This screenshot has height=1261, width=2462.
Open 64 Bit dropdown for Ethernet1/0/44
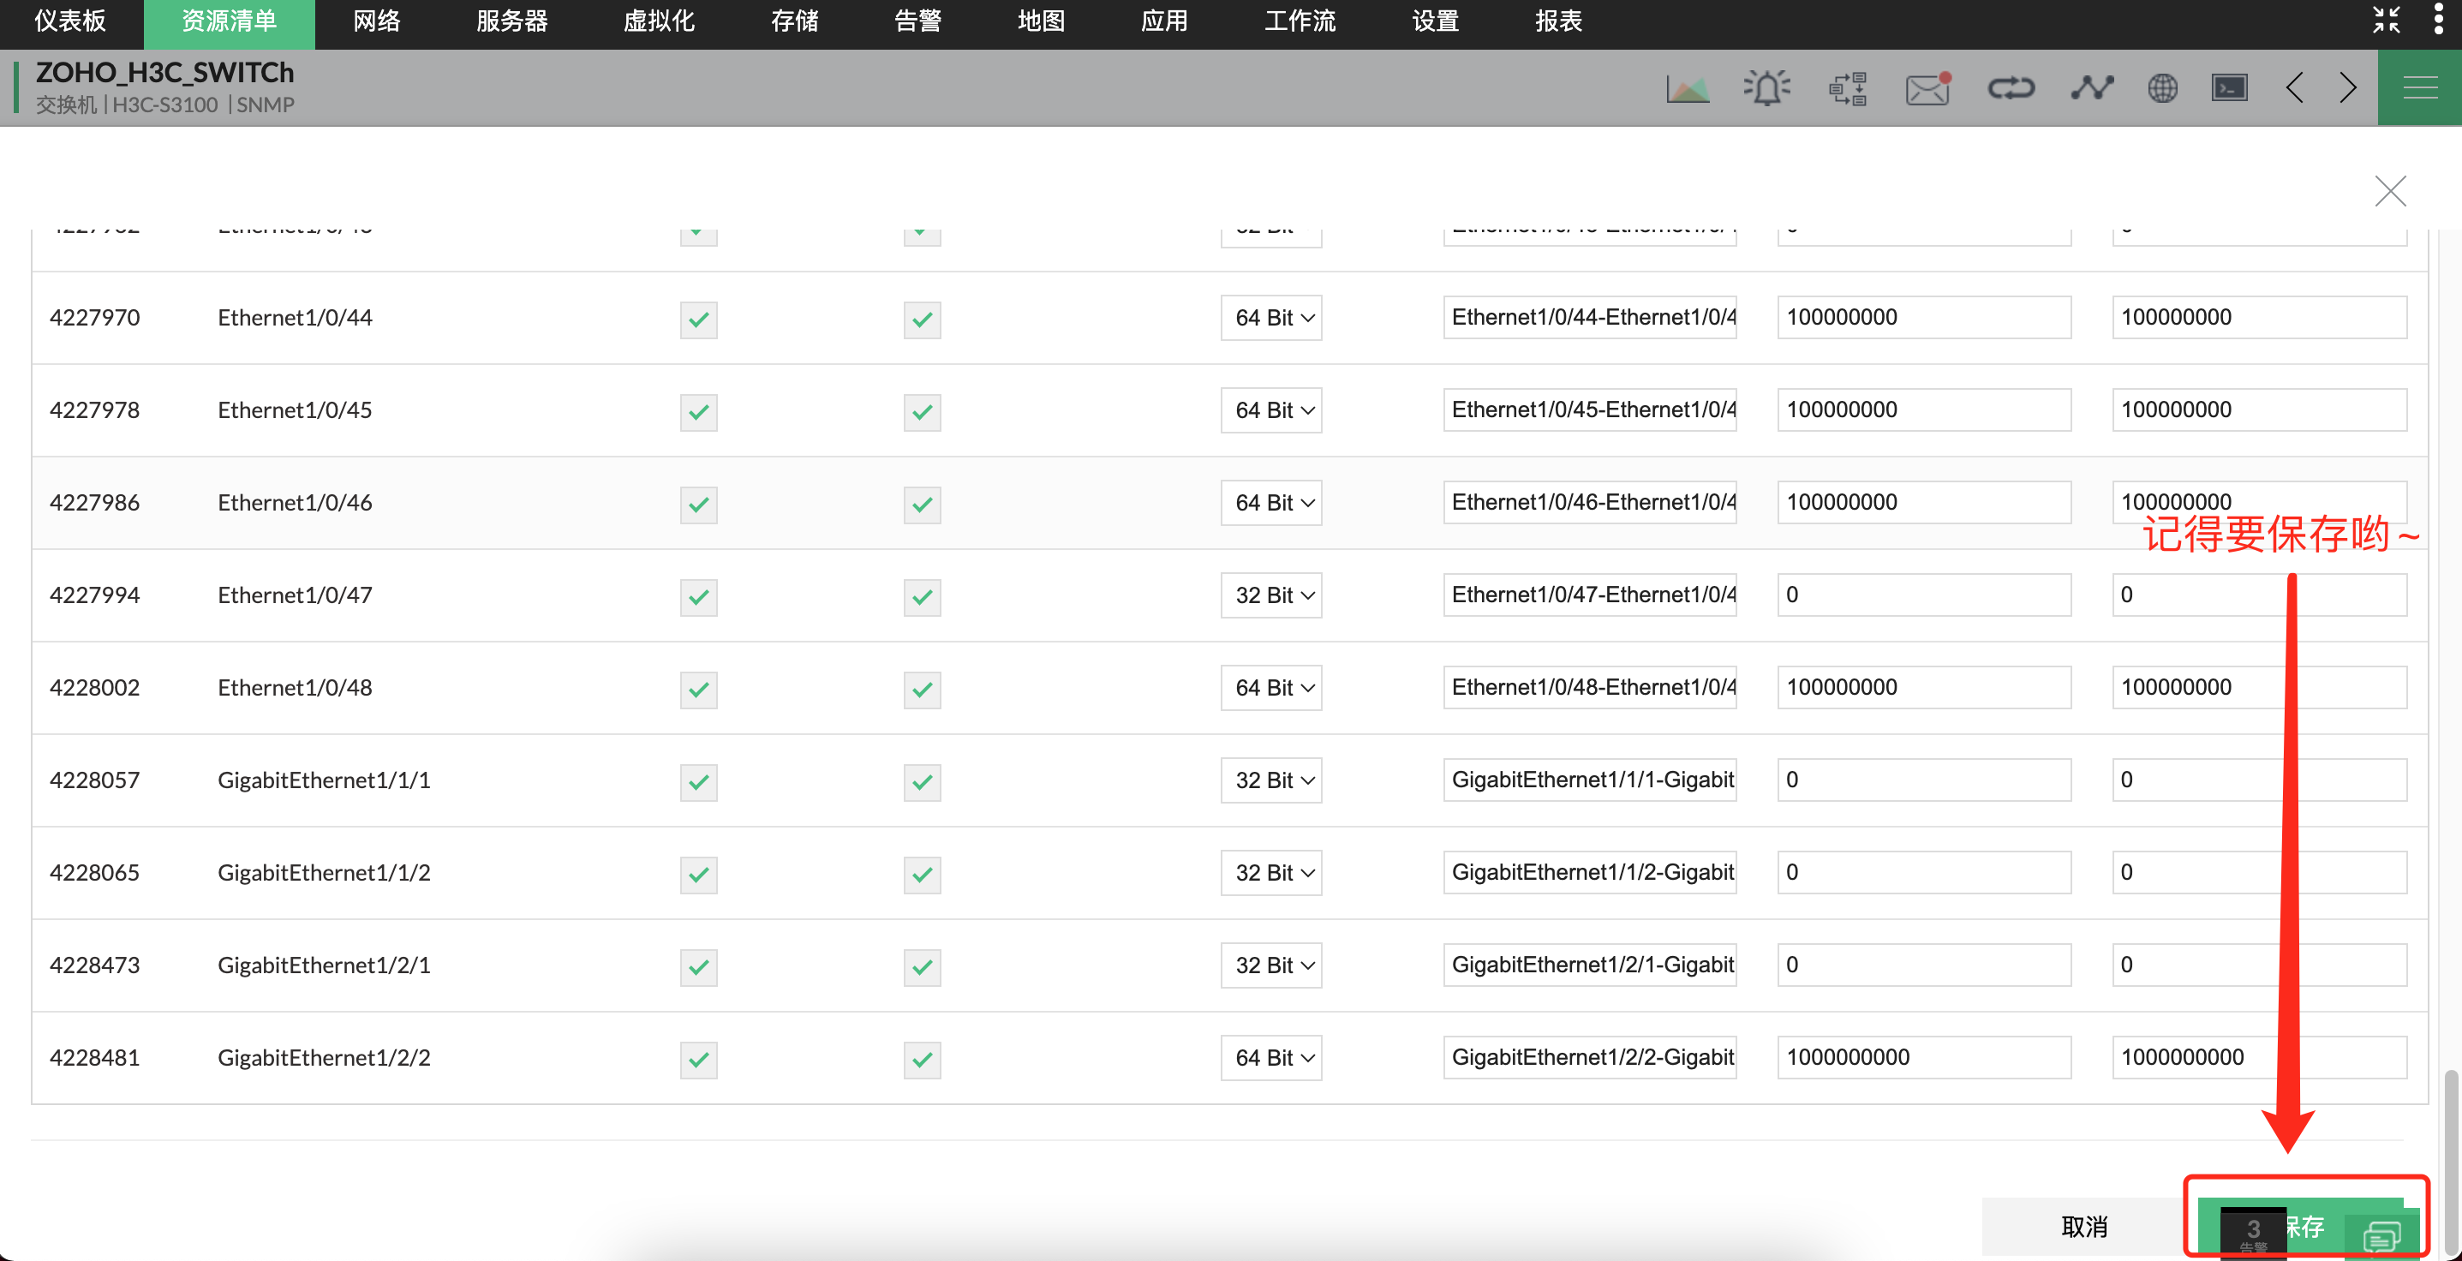tap(1271, 319)
